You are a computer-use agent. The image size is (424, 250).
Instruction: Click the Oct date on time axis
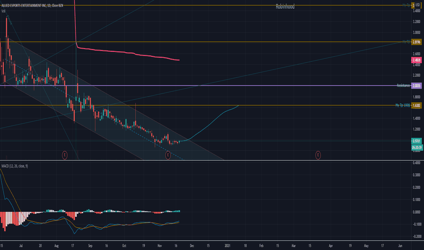124,245
